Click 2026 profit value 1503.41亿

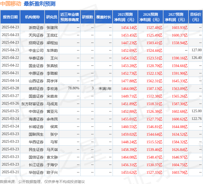pyautogui.click(x=154, y=43)
